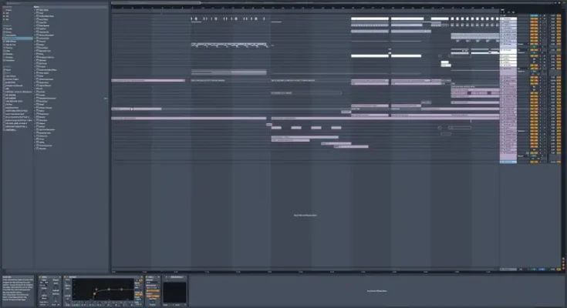This screenshot has width=567, height=308.
Task: Select the highlighted Master track at list bottom
Action: pos(509,162)
